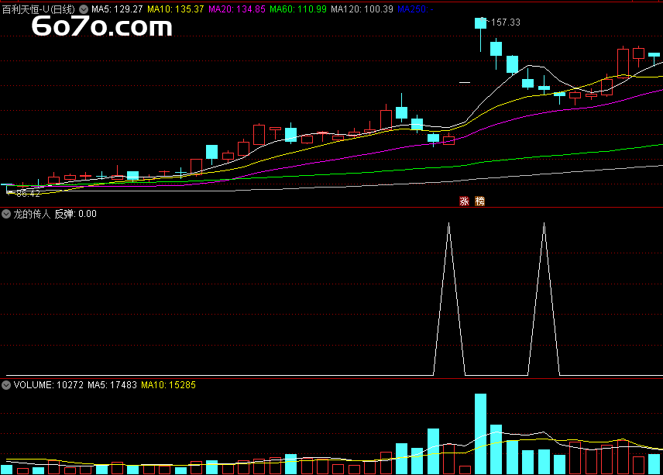
Task: Click the low price label at bottom-left
Action: [28, 194]
